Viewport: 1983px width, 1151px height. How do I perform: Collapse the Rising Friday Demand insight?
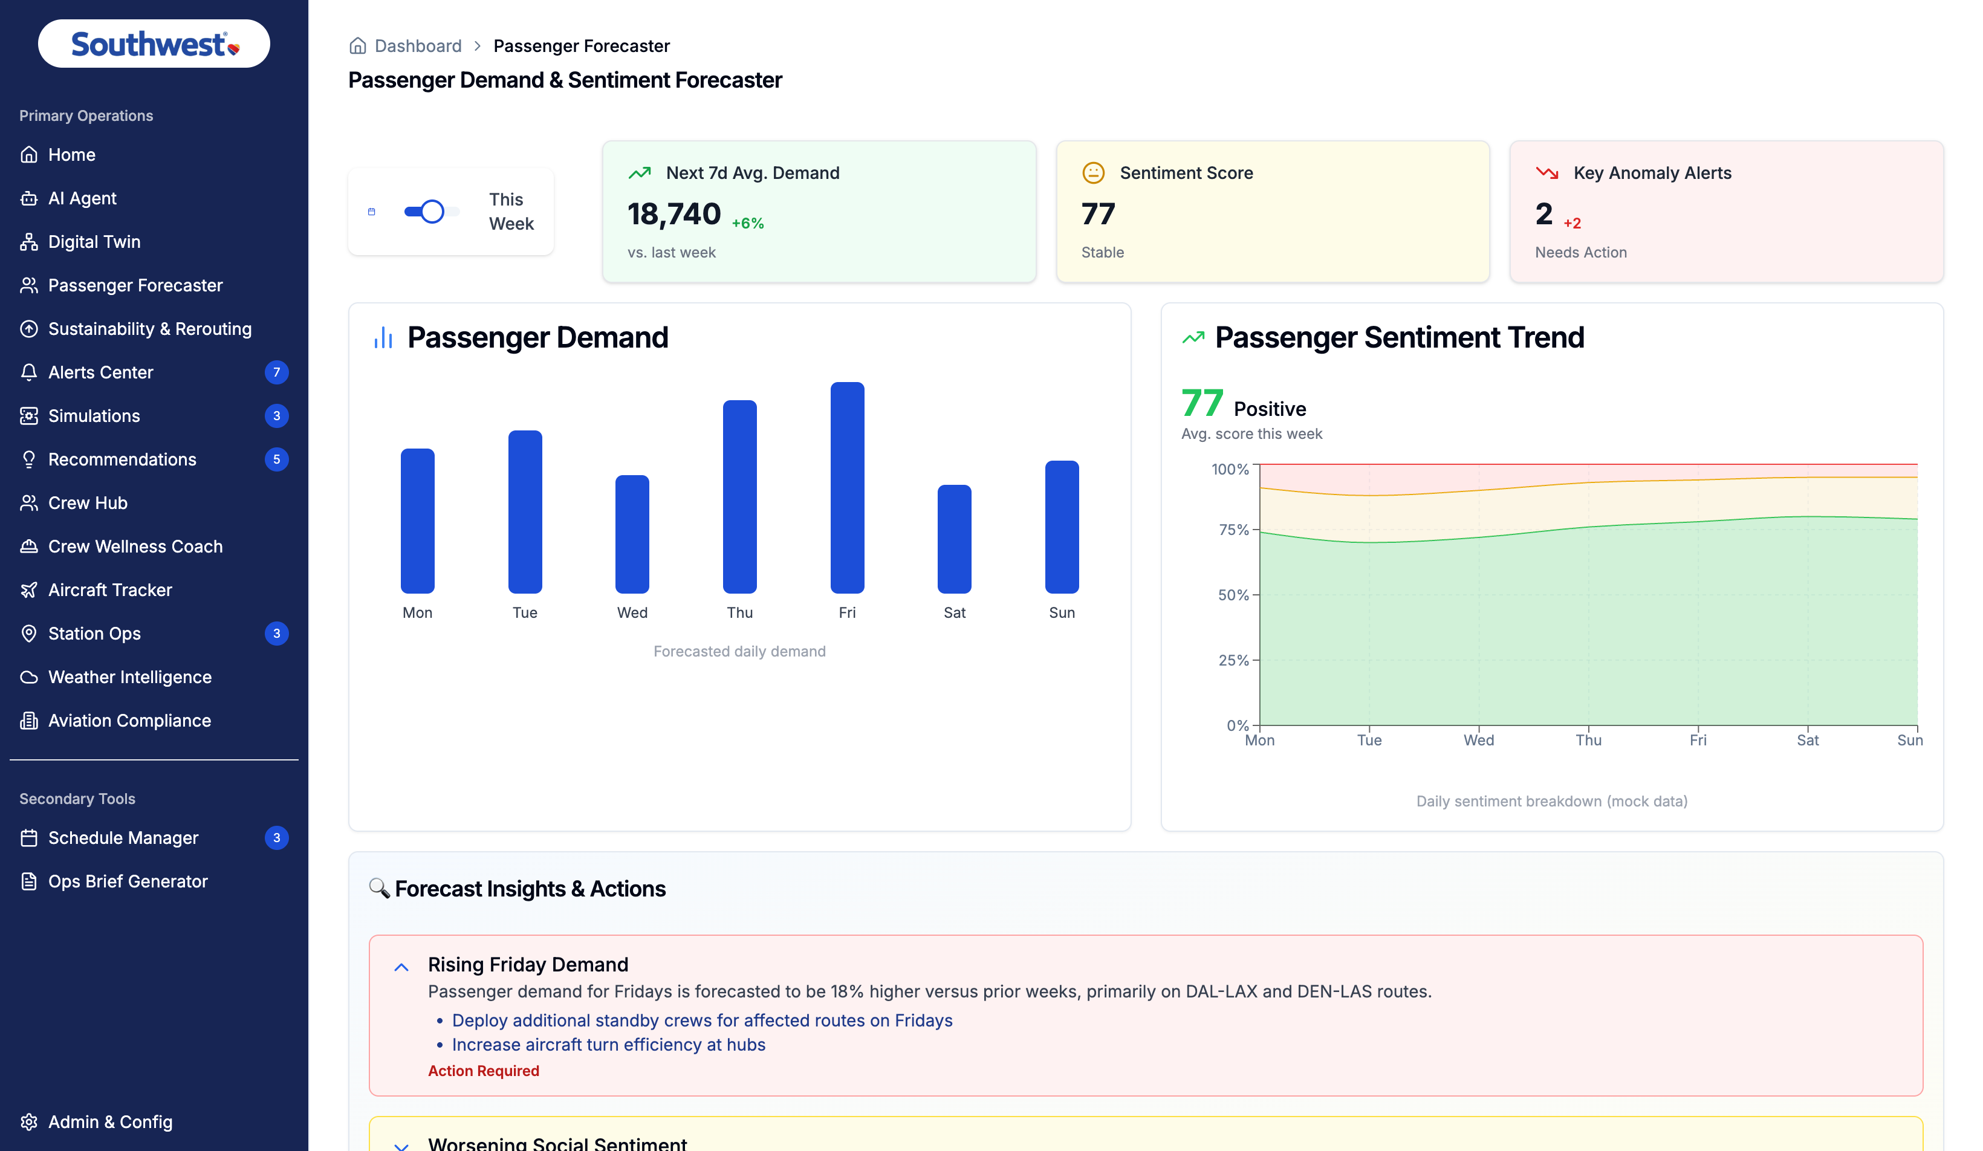(x=401, y=968)
